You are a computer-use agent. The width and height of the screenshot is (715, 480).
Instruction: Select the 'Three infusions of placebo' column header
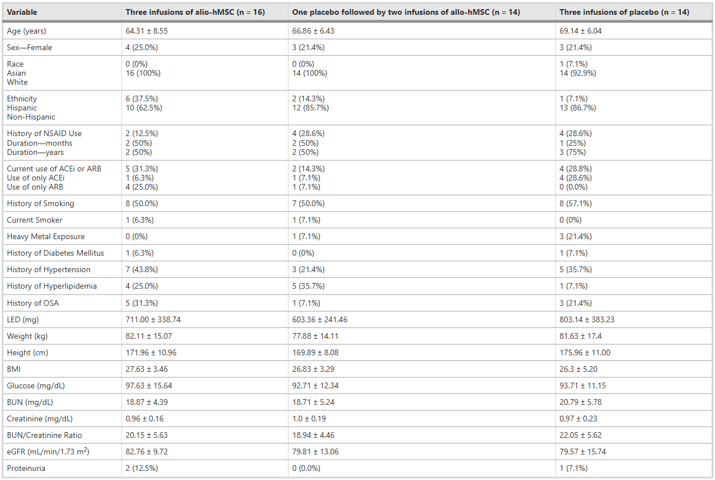coord(624,12)
